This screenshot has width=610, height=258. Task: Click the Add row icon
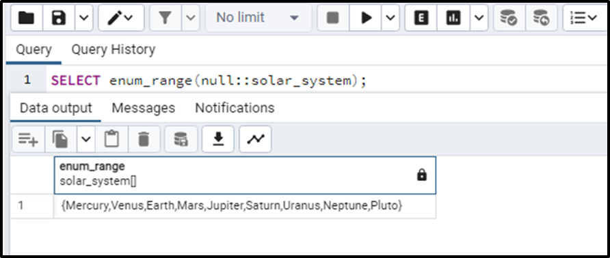click(x=28, y=139)
